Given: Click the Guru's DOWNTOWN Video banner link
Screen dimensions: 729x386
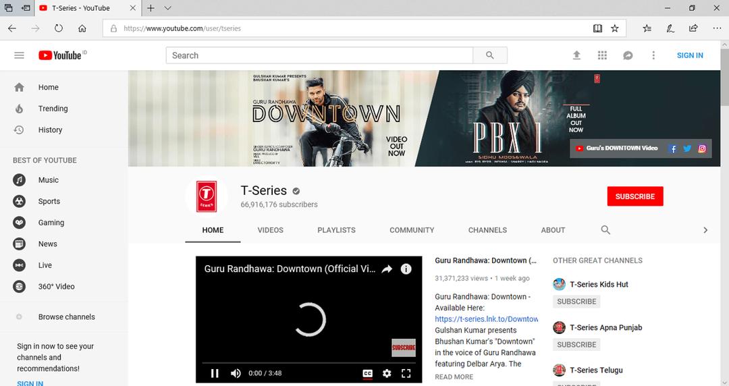Looking at the screenshot, I should coord(616,148).
